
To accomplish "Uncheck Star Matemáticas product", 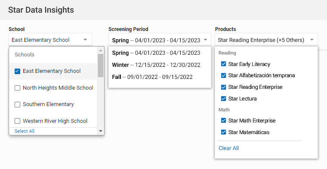I will (x=223, y=132).
